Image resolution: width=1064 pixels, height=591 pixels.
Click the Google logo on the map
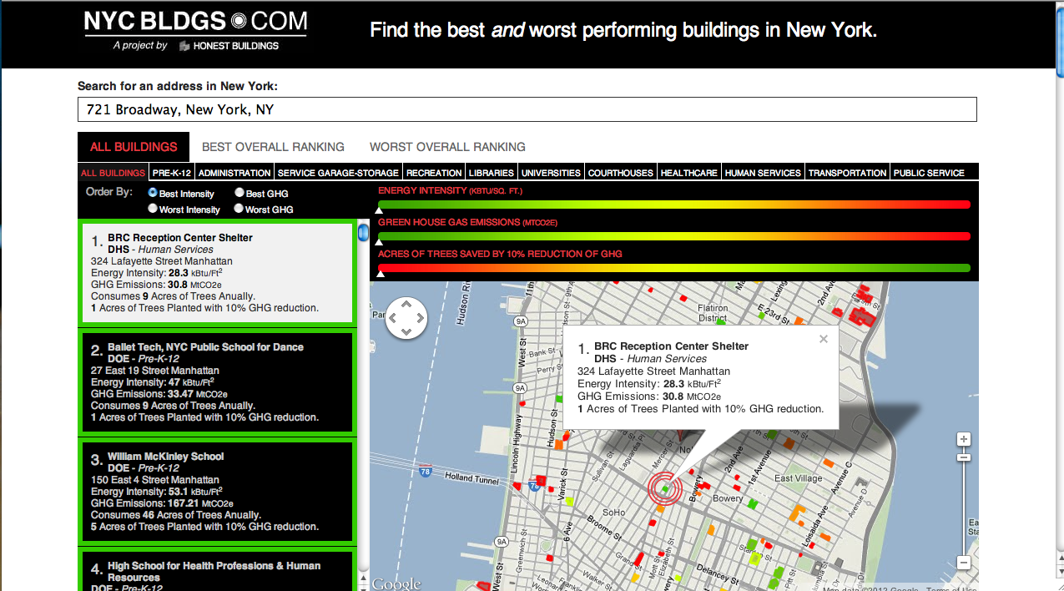coord(396,583)
